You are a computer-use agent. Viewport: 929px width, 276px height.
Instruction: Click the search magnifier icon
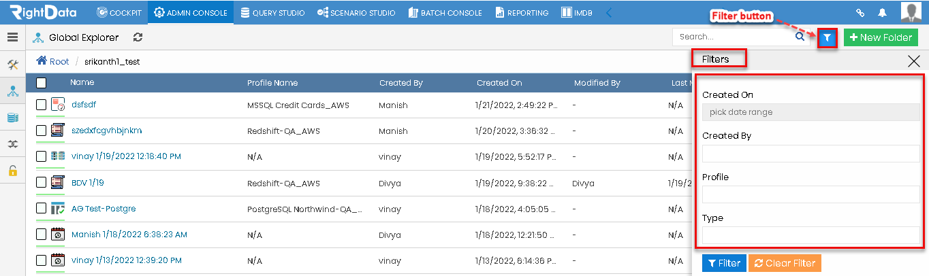tap(800, 37)
